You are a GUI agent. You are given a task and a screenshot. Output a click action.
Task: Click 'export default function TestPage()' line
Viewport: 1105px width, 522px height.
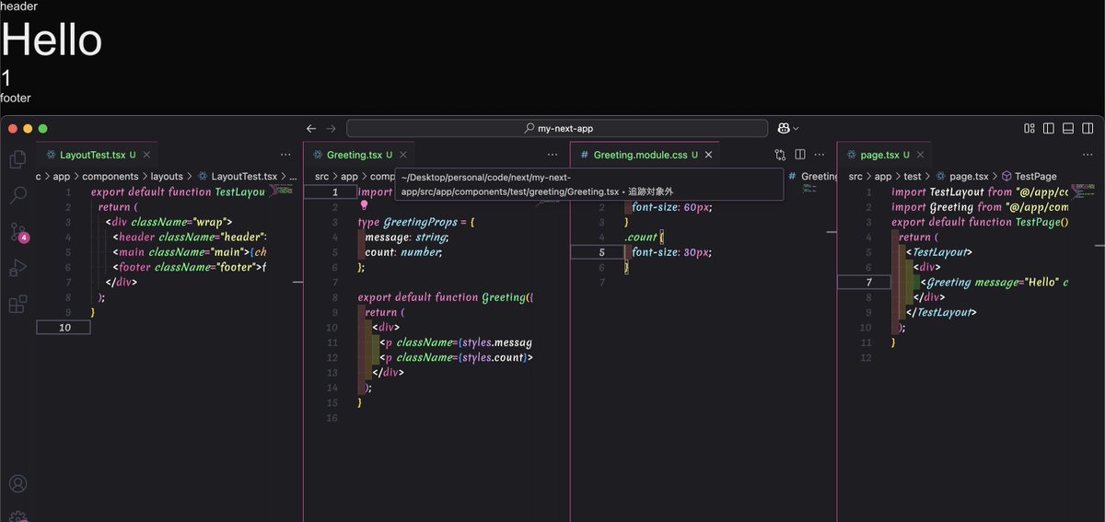980,222
